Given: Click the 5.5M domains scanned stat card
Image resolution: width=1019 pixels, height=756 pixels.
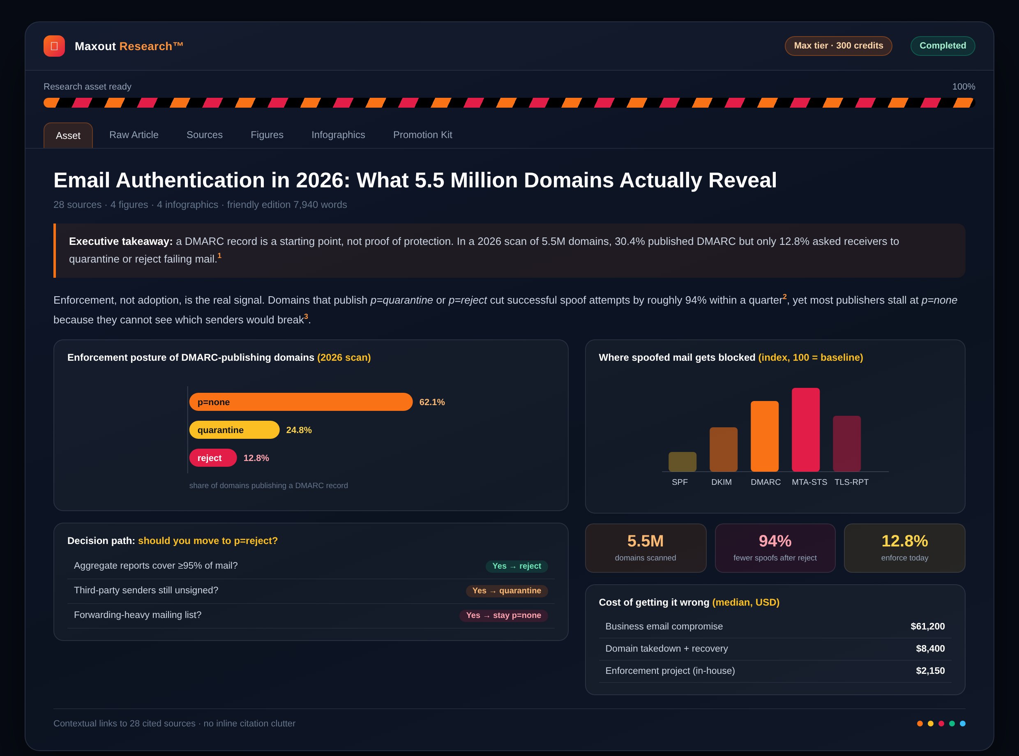Looking at the screenshot, I should coord(646,548).
